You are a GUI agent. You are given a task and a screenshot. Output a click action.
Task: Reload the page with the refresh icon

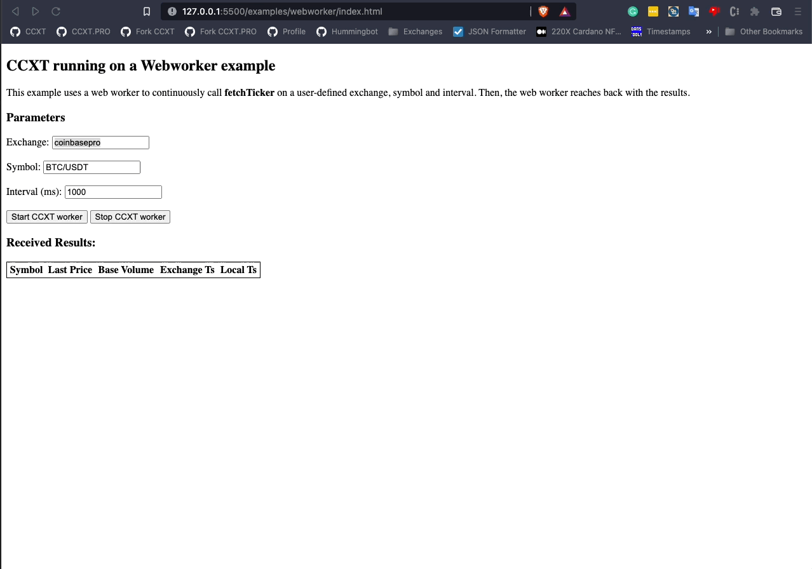point(57,11)
